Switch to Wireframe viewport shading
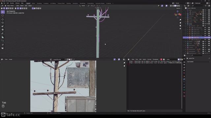Viewport: 211px width, 118px height. coord(173,6)
